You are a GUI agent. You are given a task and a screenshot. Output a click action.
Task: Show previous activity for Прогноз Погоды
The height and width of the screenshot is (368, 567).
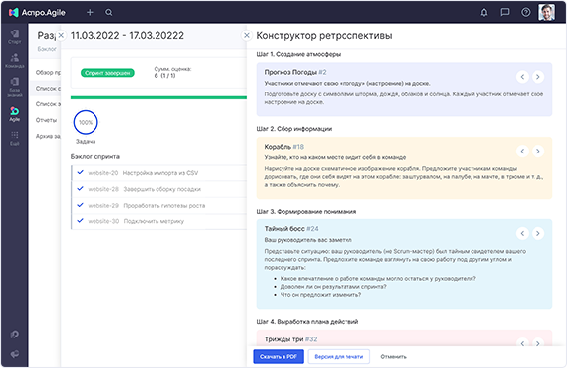[x=522, y=77]
